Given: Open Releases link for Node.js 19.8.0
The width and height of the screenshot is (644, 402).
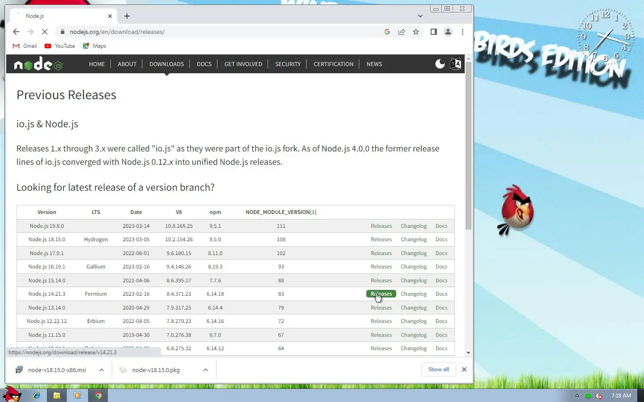Looking at the screenshot, I should [x=381, y=226].
